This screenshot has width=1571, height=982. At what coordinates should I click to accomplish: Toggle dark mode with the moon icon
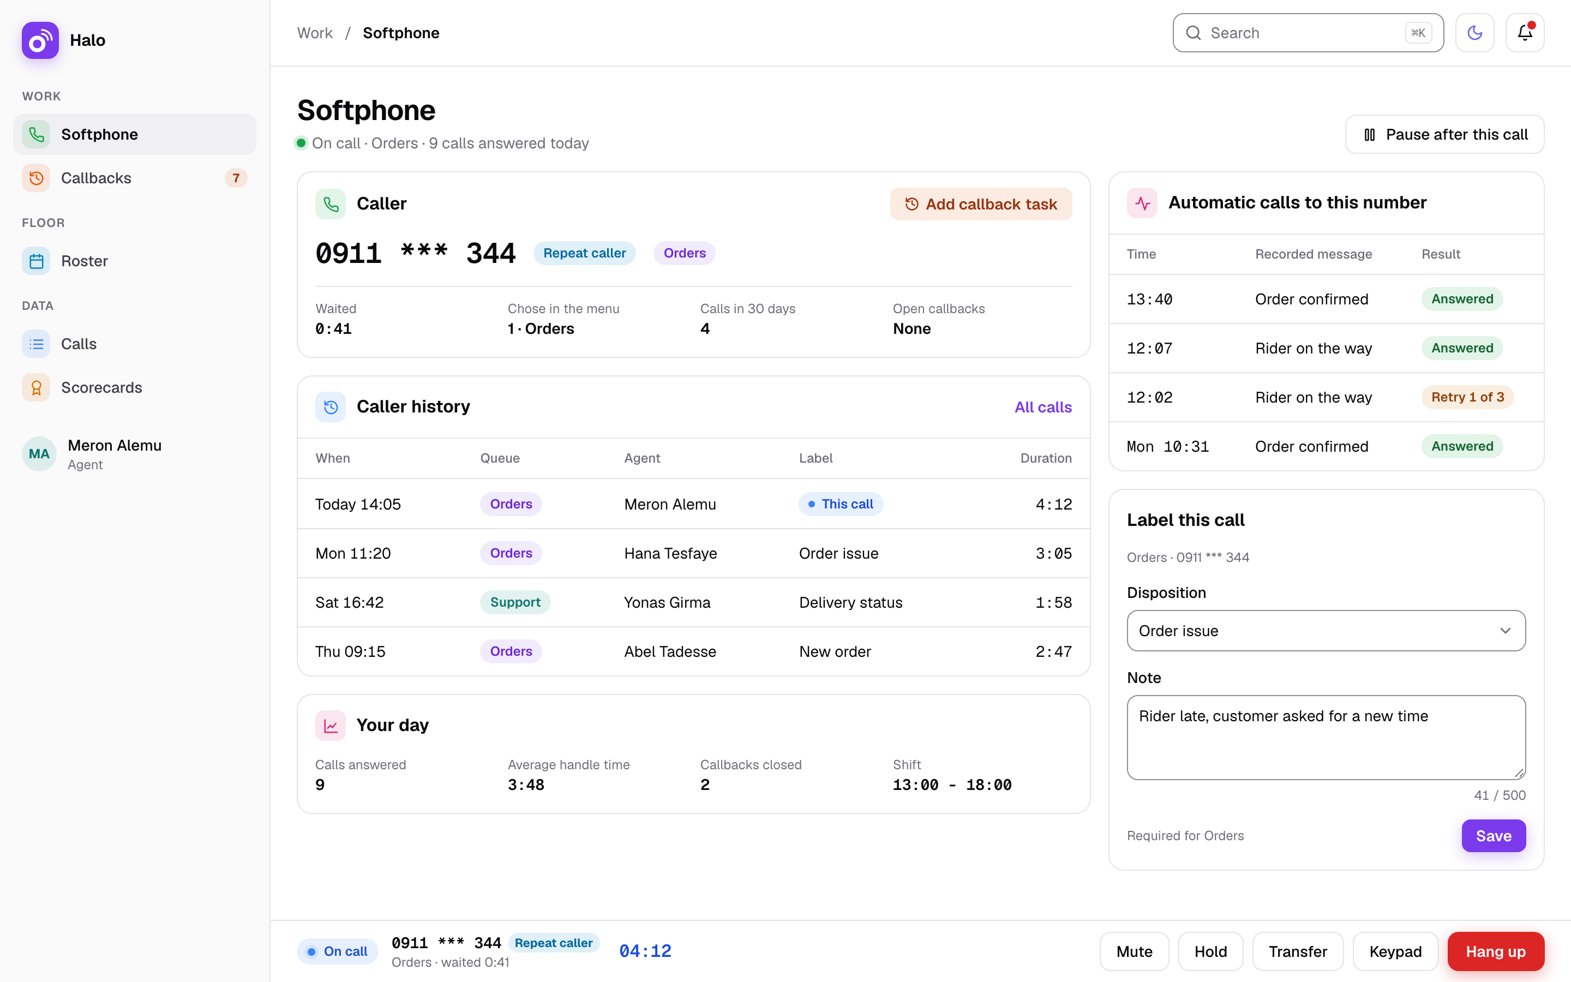[x=1474, y=33]
